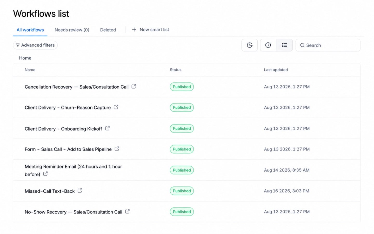Click Aug 14 2026, 8:35 AM date
Screen dimensions: 374x234
287,170
